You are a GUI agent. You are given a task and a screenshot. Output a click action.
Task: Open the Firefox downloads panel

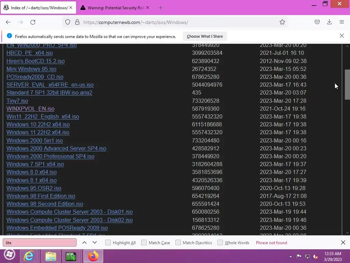[329, 22]
